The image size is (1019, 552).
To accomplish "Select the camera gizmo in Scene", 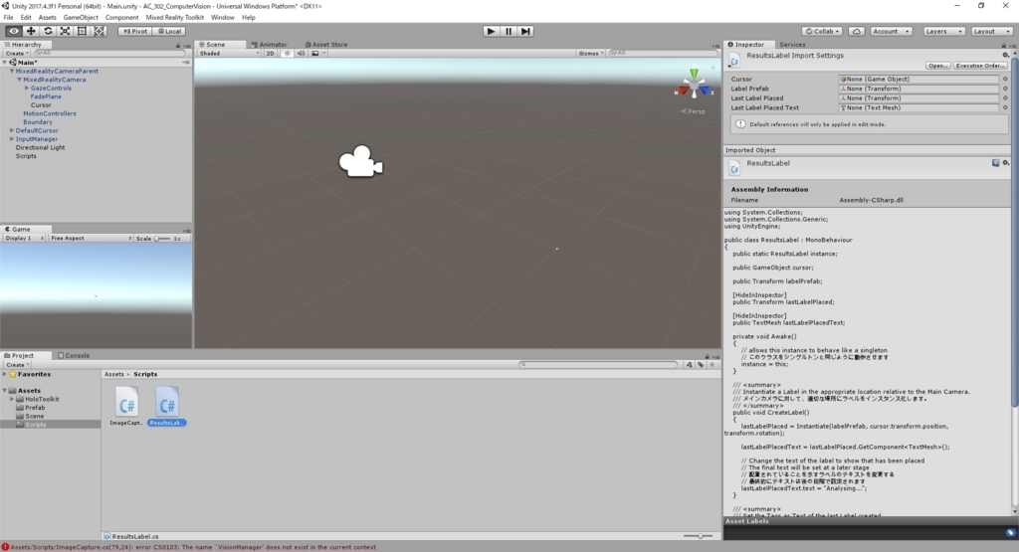I will click(360, 161).
